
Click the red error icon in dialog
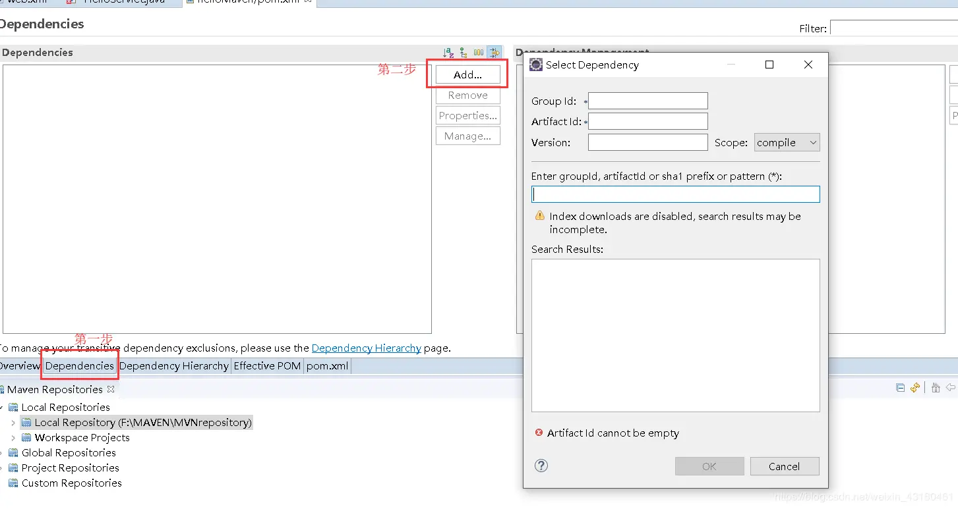tap(539, 433)
